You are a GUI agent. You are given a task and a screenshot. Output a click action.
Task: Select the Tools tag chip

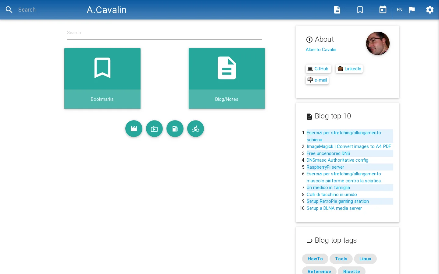coord(341,259)
